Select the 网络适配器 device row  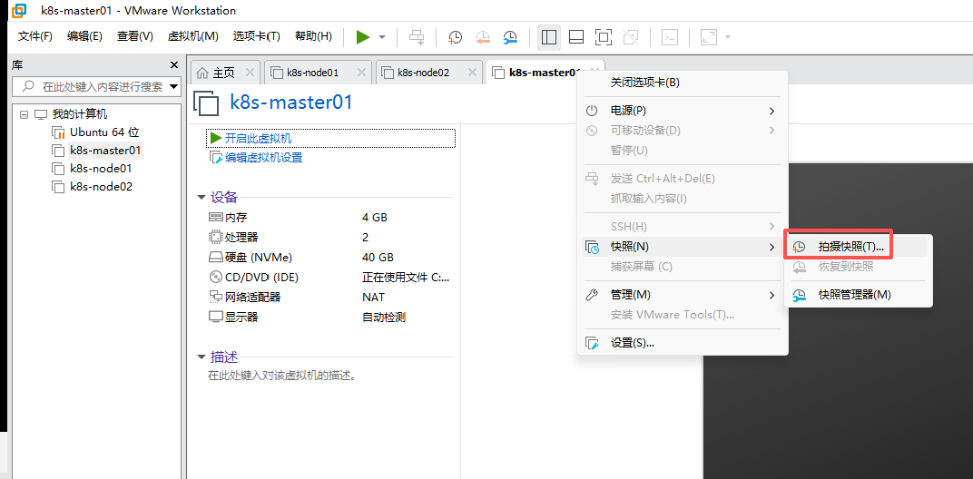[x=329, y=298]
